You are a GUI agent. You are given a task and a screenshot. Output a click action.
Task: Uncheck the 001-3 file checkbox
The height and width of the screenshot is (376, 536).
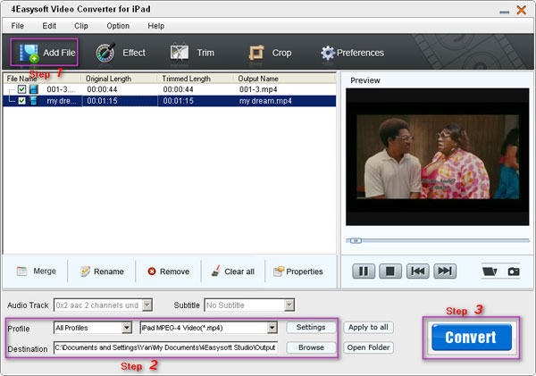pos(21,89)
